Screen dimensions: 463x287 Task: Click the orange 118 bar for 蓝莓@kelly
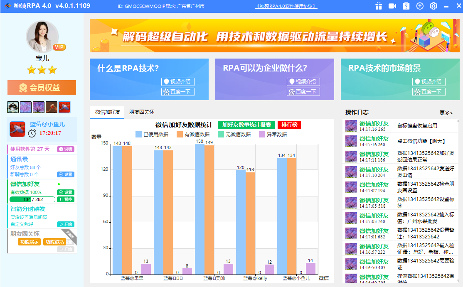pos(250,223)
